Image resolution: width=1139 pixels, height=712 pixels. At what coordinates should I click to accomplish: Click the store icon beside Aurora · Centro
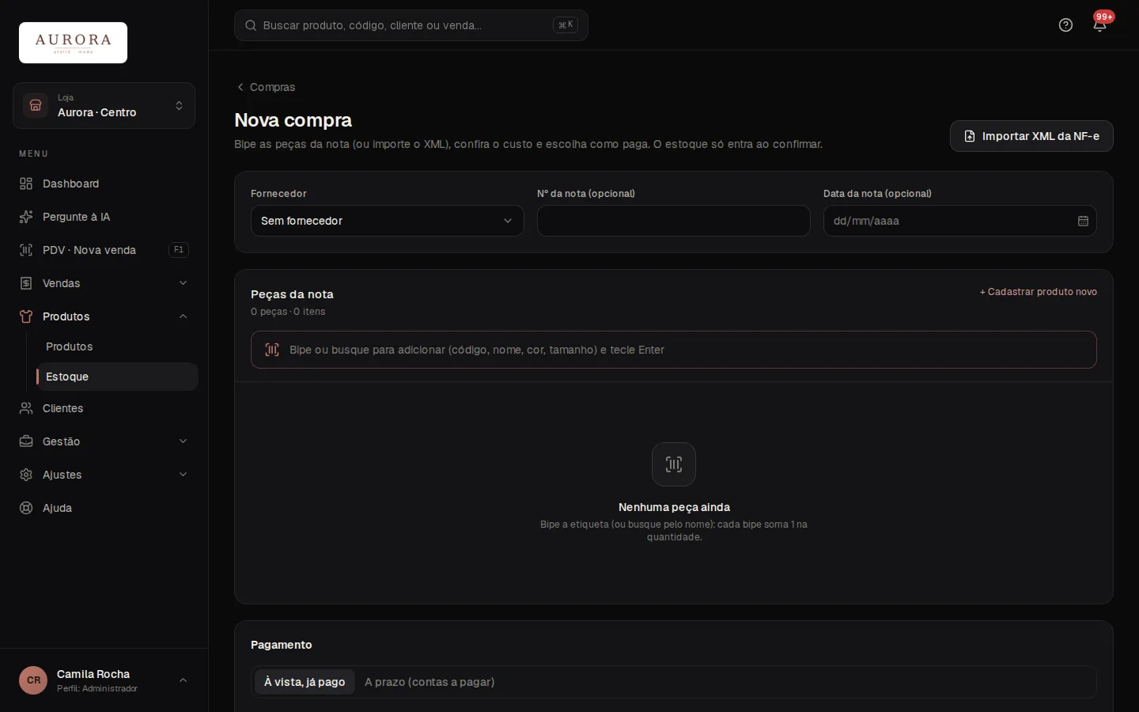36,105
